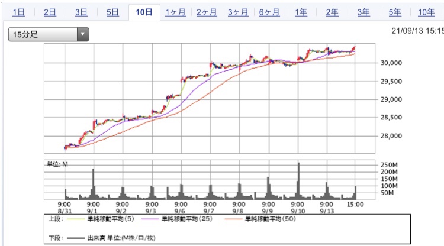Click the 9/8 date axis label
The image size is (444, 246).
(238, 211)
